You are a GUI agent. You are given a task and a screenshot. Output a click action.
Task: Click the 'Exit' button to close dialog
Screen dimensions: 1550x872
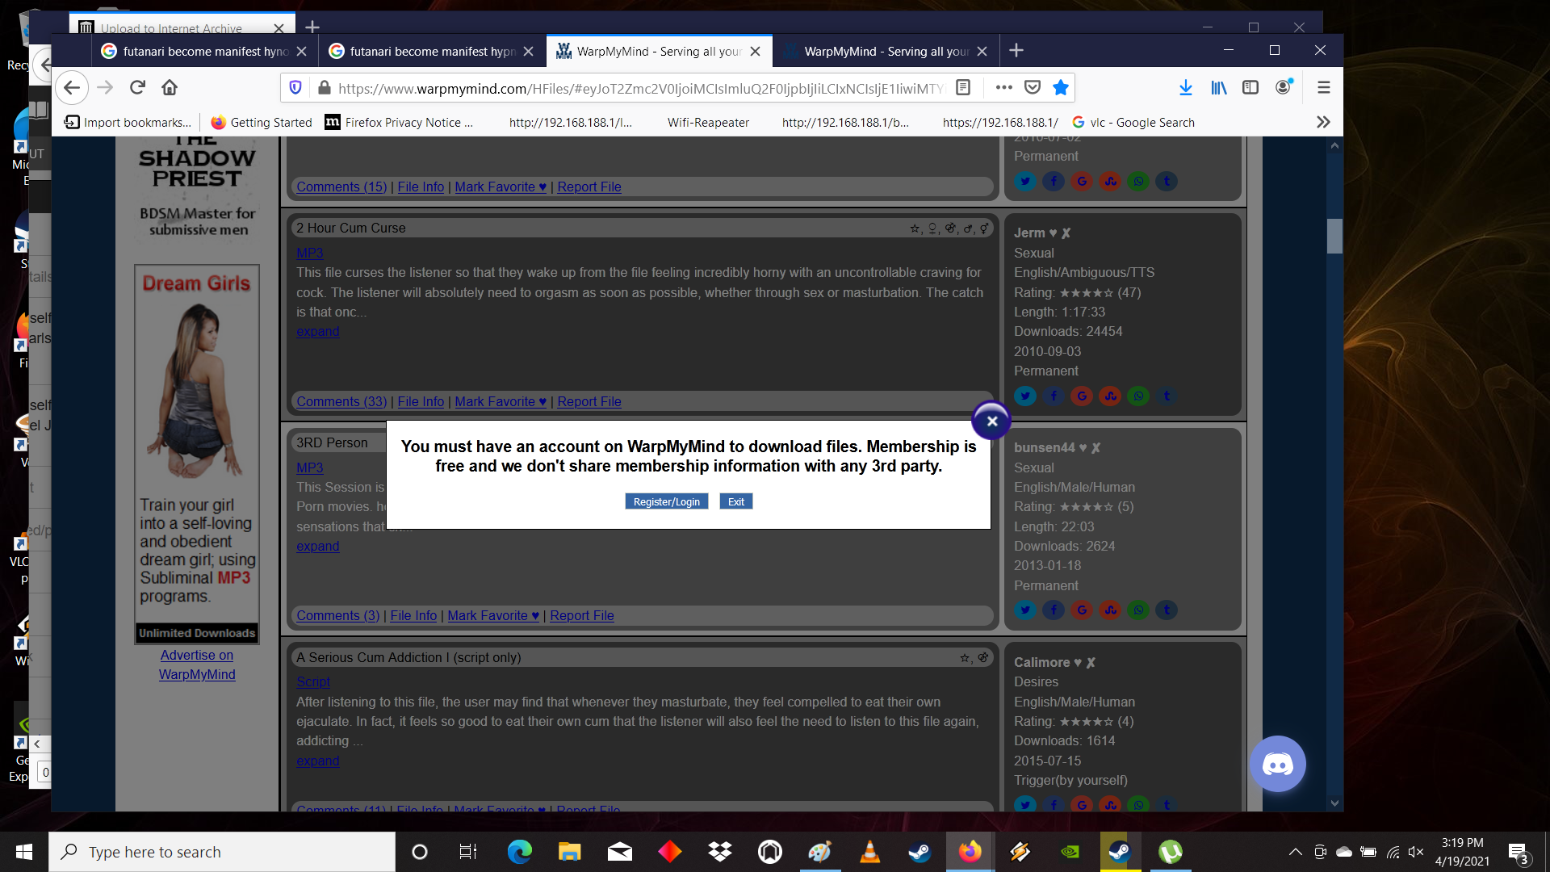(x=735, y=501)
